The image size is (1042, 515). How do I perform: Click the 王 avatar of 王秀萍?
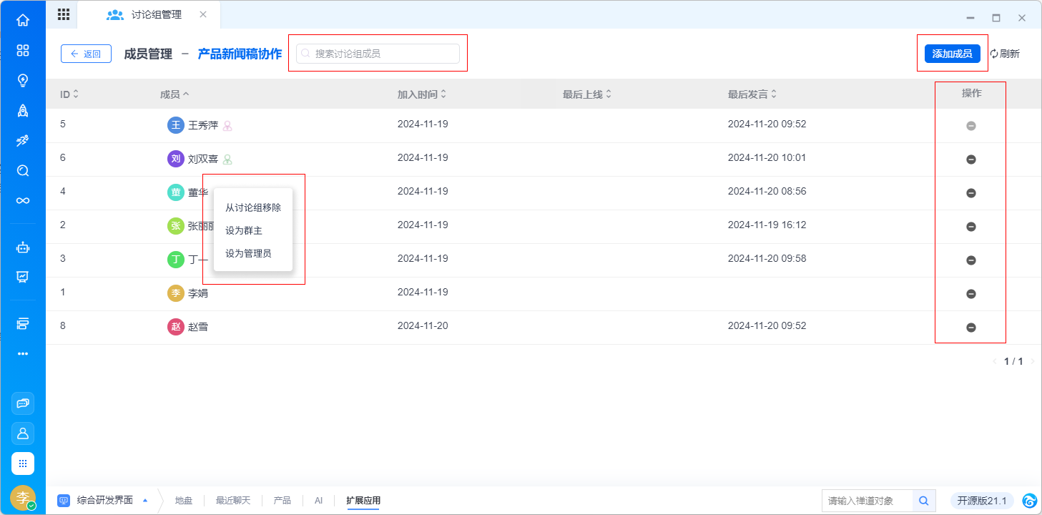tap(176, 125)
